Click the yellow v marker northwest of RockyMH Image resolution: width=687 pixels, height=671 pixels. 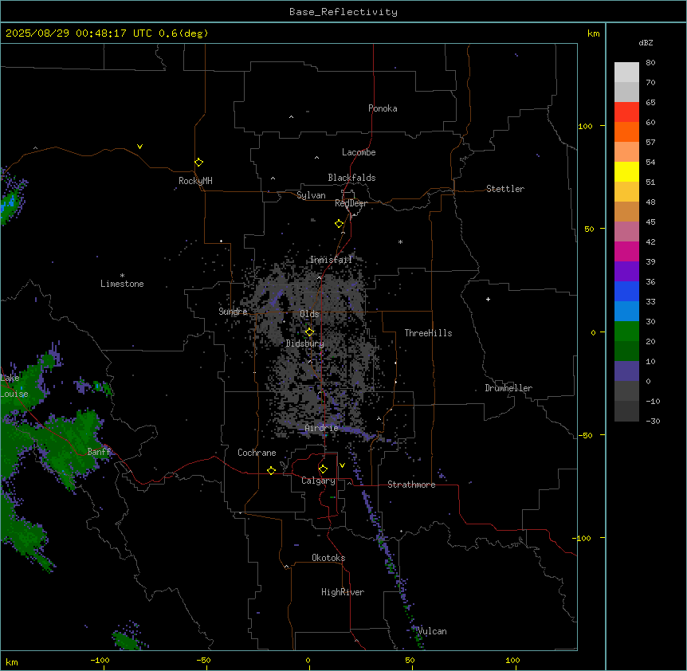pos(139,147)
